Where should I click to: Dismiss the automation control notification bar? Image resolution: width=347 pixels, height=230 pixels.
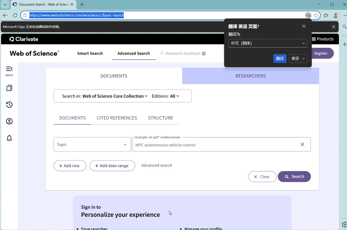(334, 27)
